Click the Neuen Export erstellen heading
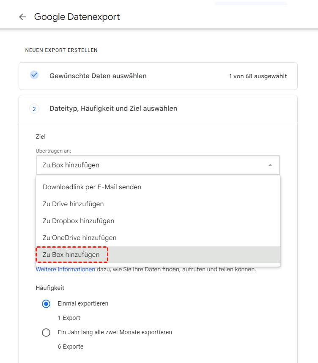 (x=61, y=50)
